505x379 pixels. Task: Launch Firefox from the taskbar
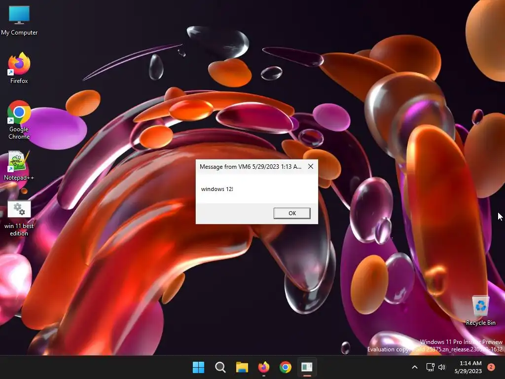(x=264, y=367)
